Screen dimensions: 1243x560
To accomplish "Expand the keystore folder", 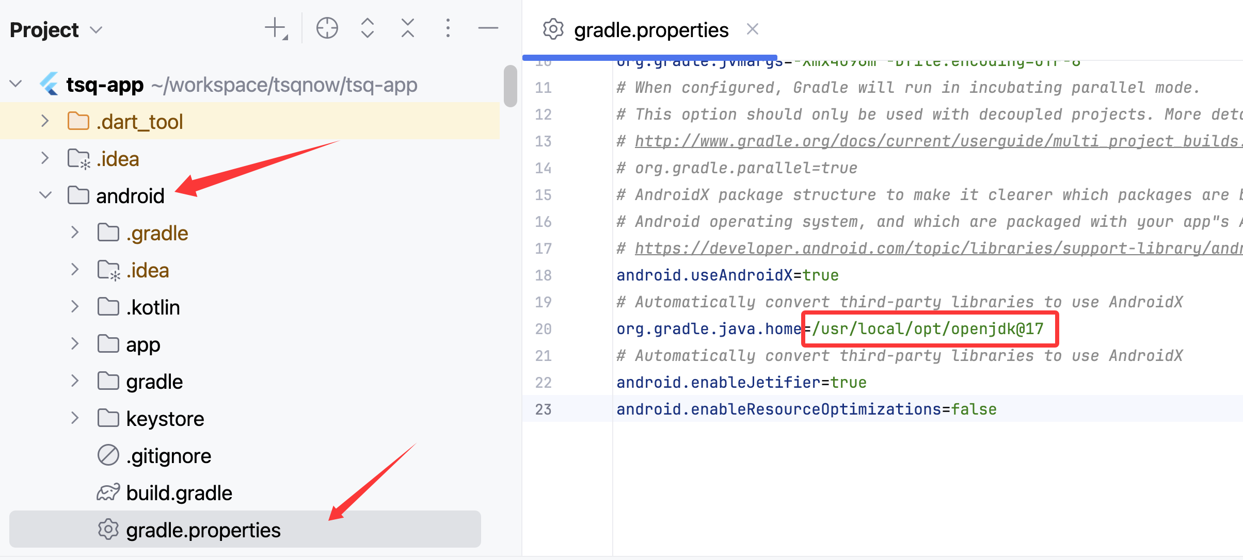I will click(x=75, y=418).
